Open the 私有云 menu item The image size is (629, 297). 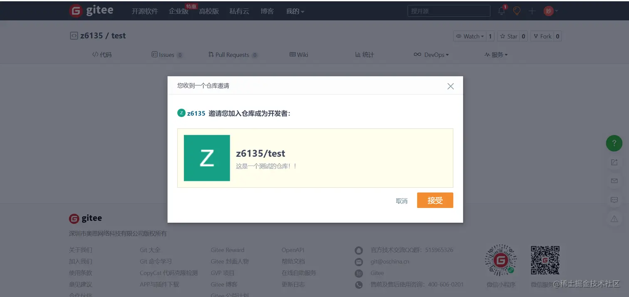click(x=239, y=11)
